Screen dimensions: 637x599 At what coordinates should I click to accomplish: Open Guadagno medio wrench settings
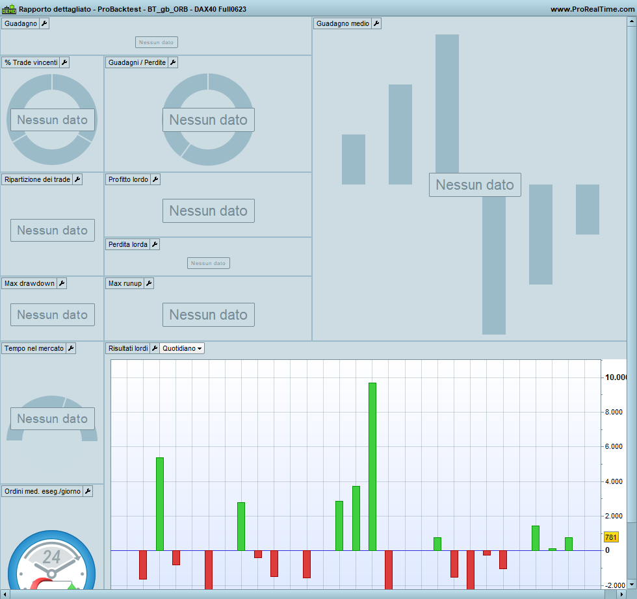coord(376,23)
